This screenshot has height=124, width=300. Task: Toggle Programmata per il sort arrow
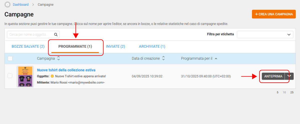[216, 59]
